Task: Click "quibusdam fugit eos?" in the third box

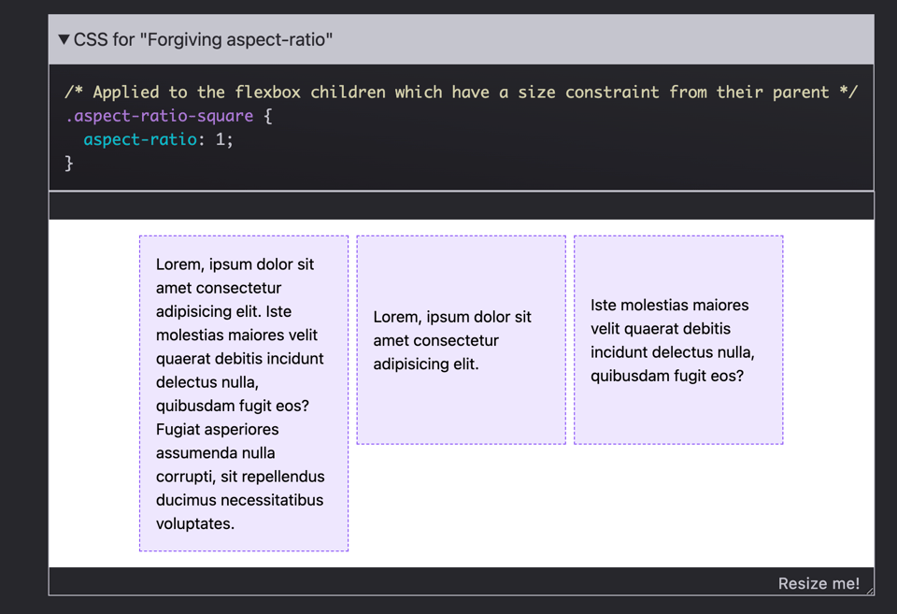Action: 667,376
